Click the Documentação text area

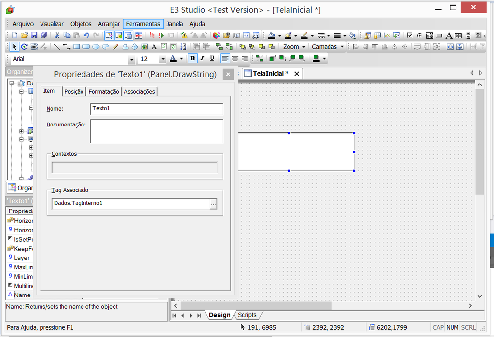pyautogui.click(x=157, y=131)
